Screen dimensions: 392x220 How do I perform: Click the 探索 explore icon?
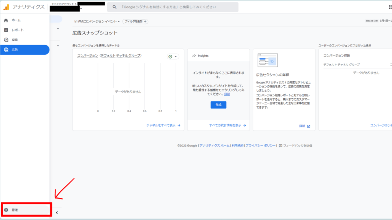(6, 40)
